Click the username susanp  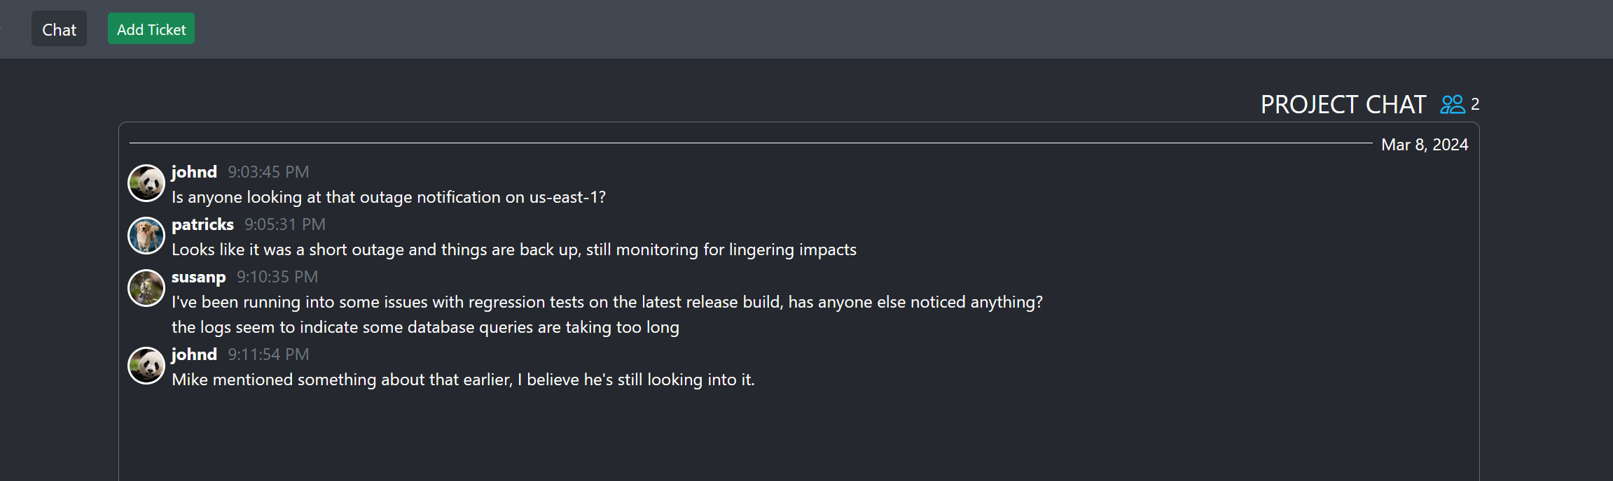click(199, 277)
